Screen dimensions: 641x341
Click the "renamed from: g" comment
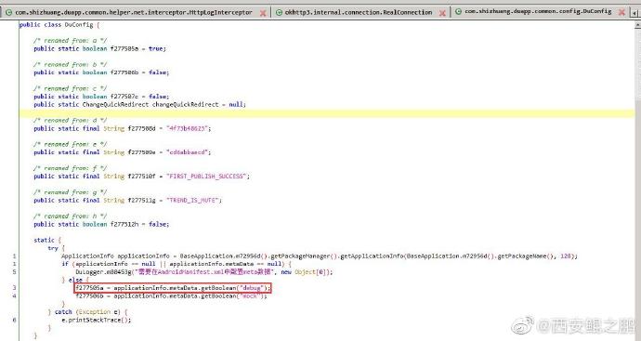70,192
